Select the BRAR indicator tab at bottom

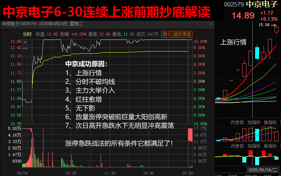click(x=251, y=175)
